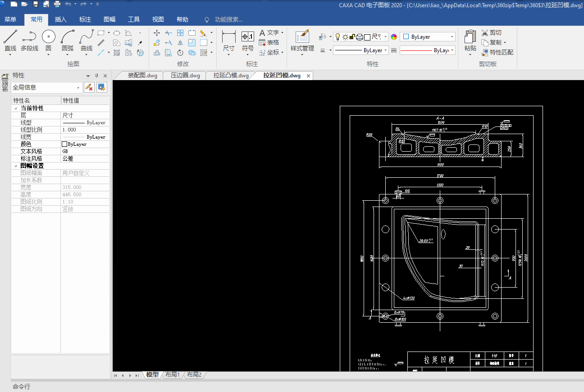This screenshot has width=584, height=392.
Task: Collapse the 当前特性 section
Action: [16, 108]
